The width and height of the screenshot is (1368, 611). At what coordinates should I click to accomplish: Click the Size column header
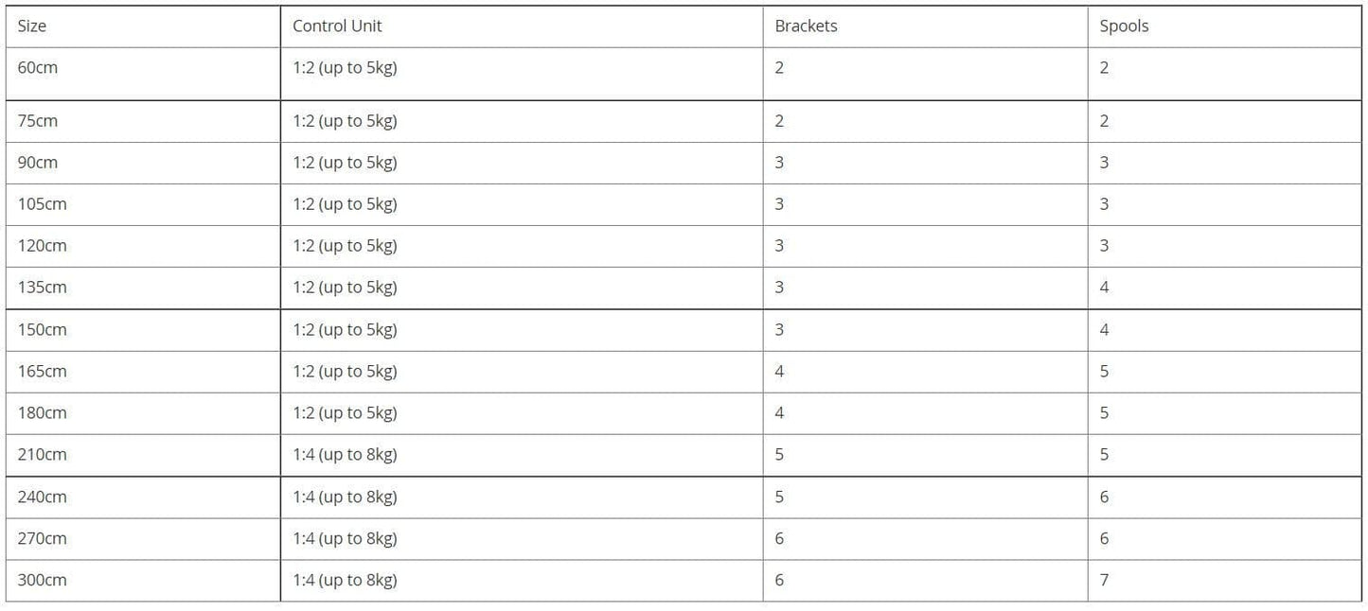point(32,26)
